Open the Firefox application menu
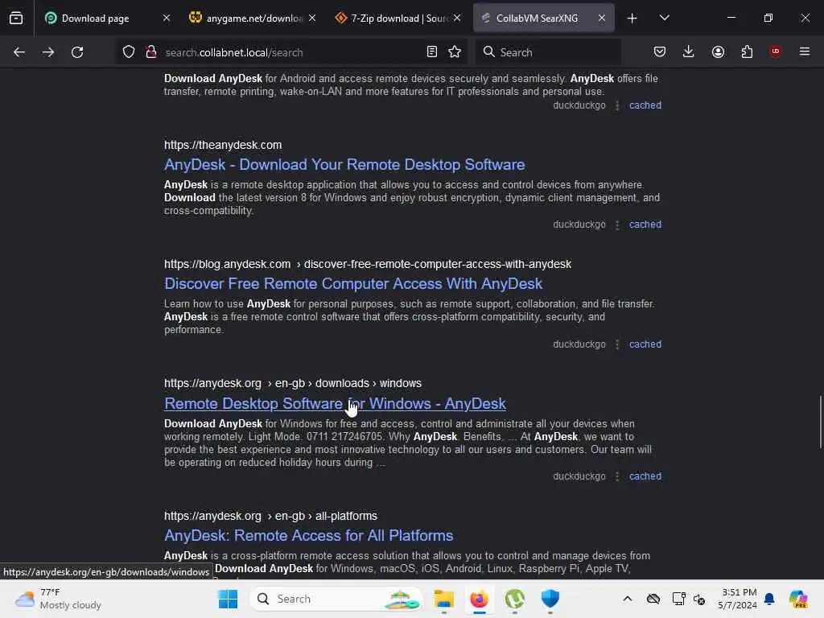The image size is (824, 618). (x=804, y=51)
